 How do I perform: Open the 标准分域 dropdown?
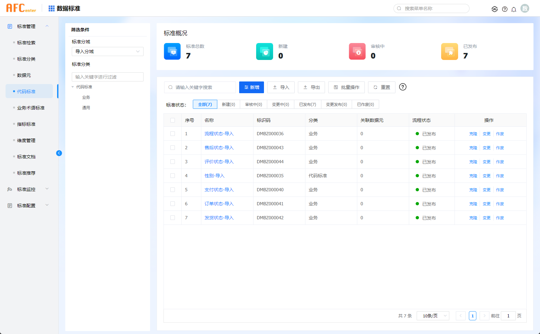coord(107,51)
